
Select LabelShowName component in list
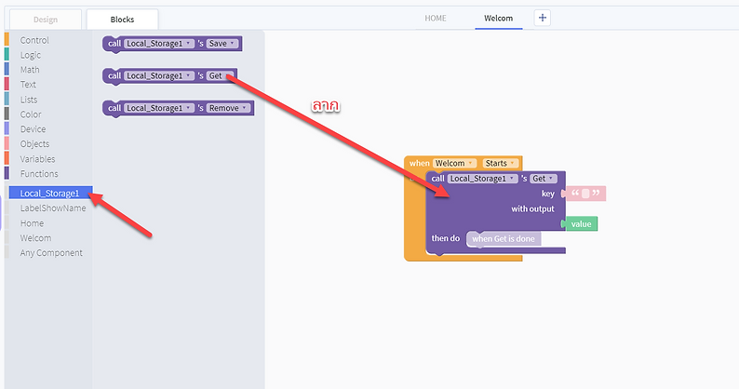(x=53, y=208)
